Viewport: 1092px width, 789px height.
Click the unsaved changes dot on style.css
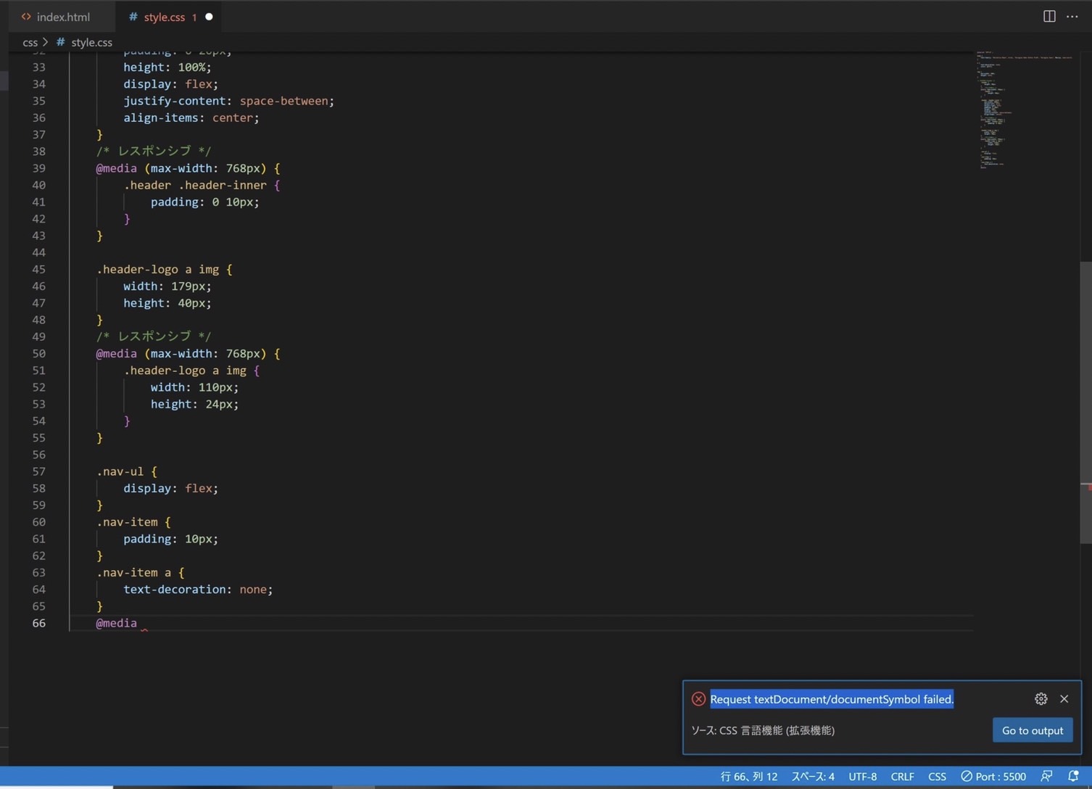(x=209, y=16)
